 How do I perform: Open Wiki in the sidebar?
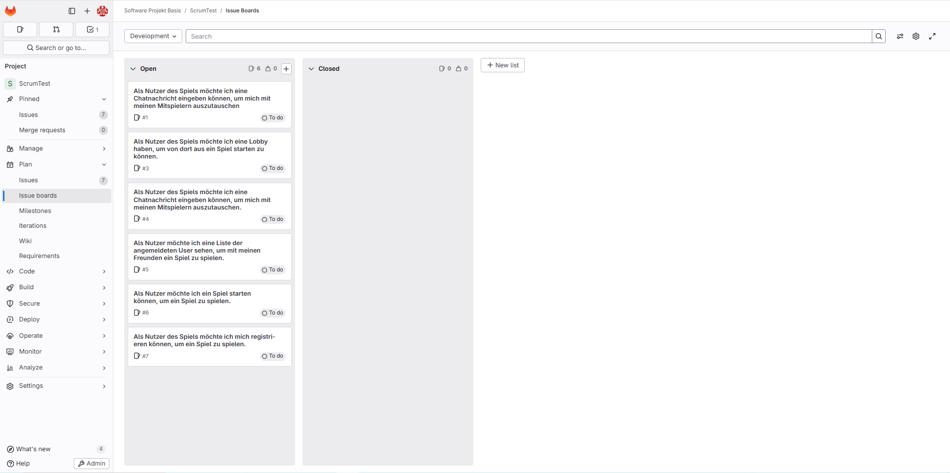coord(25,241)
